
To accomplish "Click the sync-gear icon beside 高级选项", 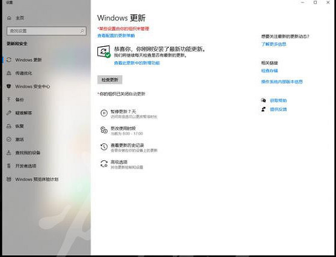I will (104, 164).
